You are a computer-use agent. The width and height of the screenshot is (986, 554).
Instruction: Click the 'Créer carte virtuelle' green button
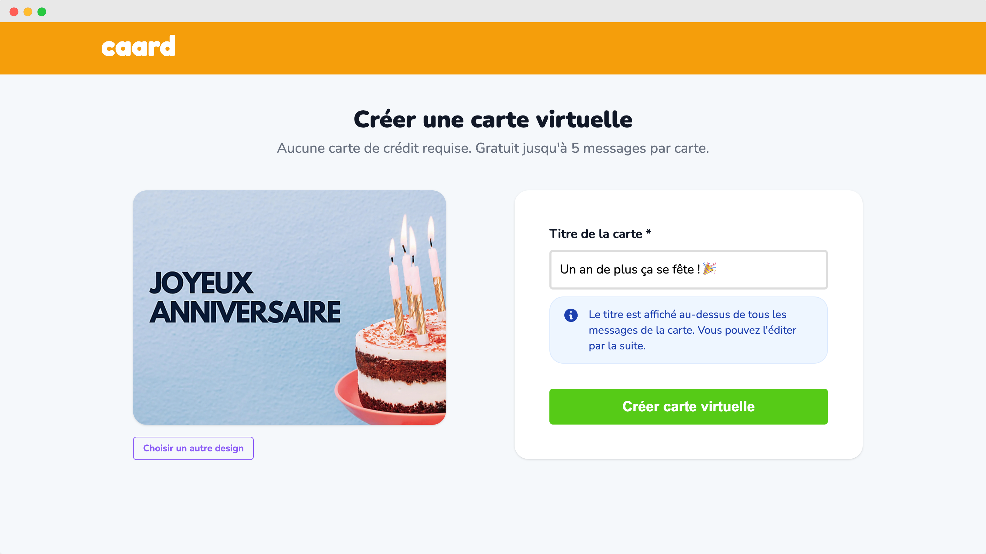(688, 407)
